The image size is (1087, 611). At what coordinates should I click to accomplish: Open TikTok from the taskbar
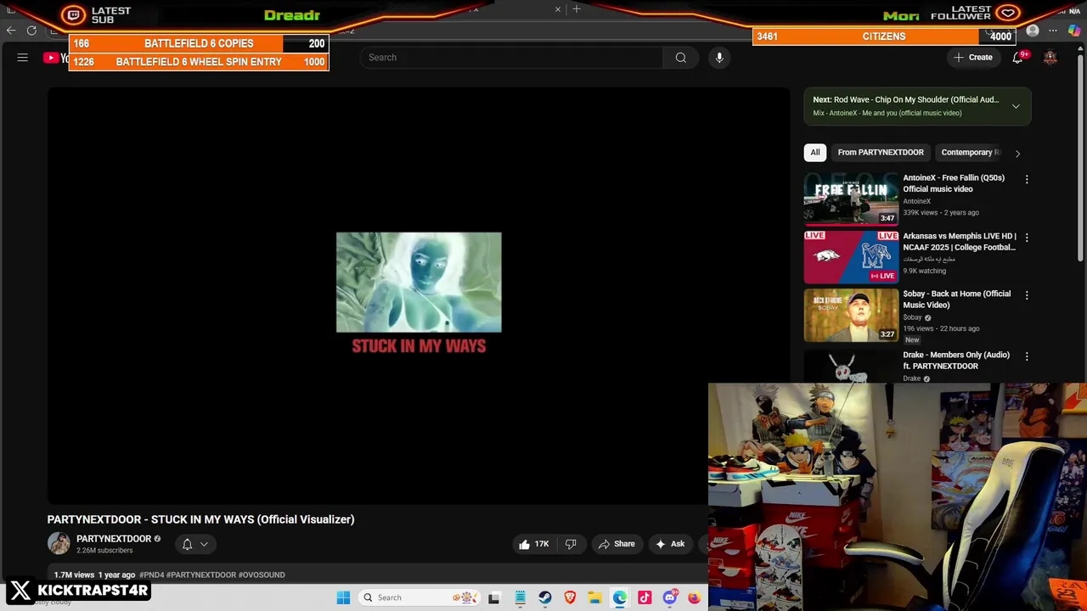click(x=645, y=597)
